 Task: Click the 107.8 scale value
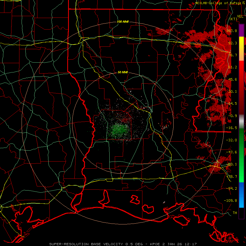(232, 31)
